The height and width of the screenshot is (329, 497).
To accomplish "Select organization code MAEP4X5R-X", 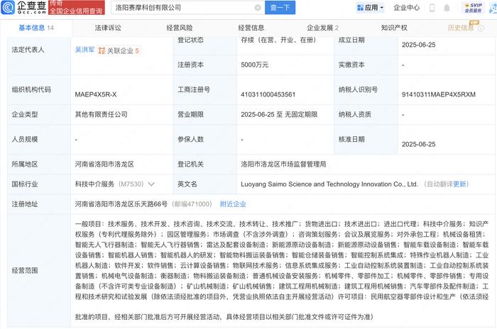I will click(x=96, y=94).
